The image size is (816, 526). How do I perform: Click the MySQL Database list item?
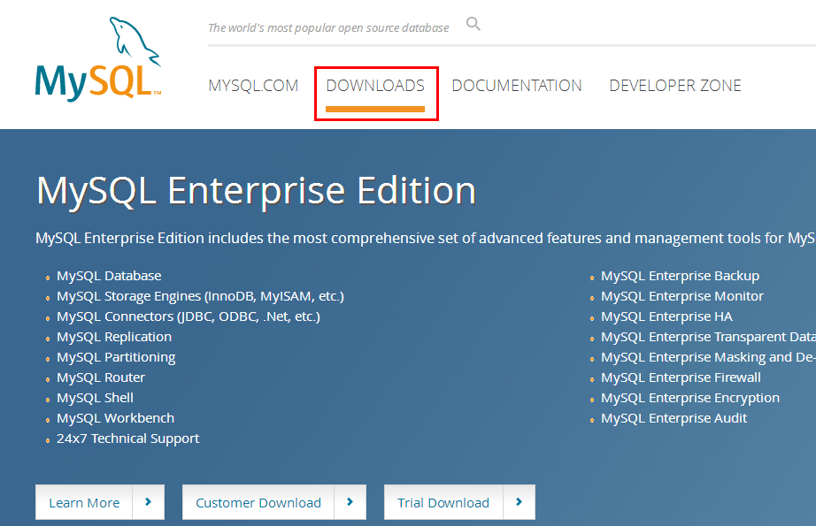pos(109,276)
